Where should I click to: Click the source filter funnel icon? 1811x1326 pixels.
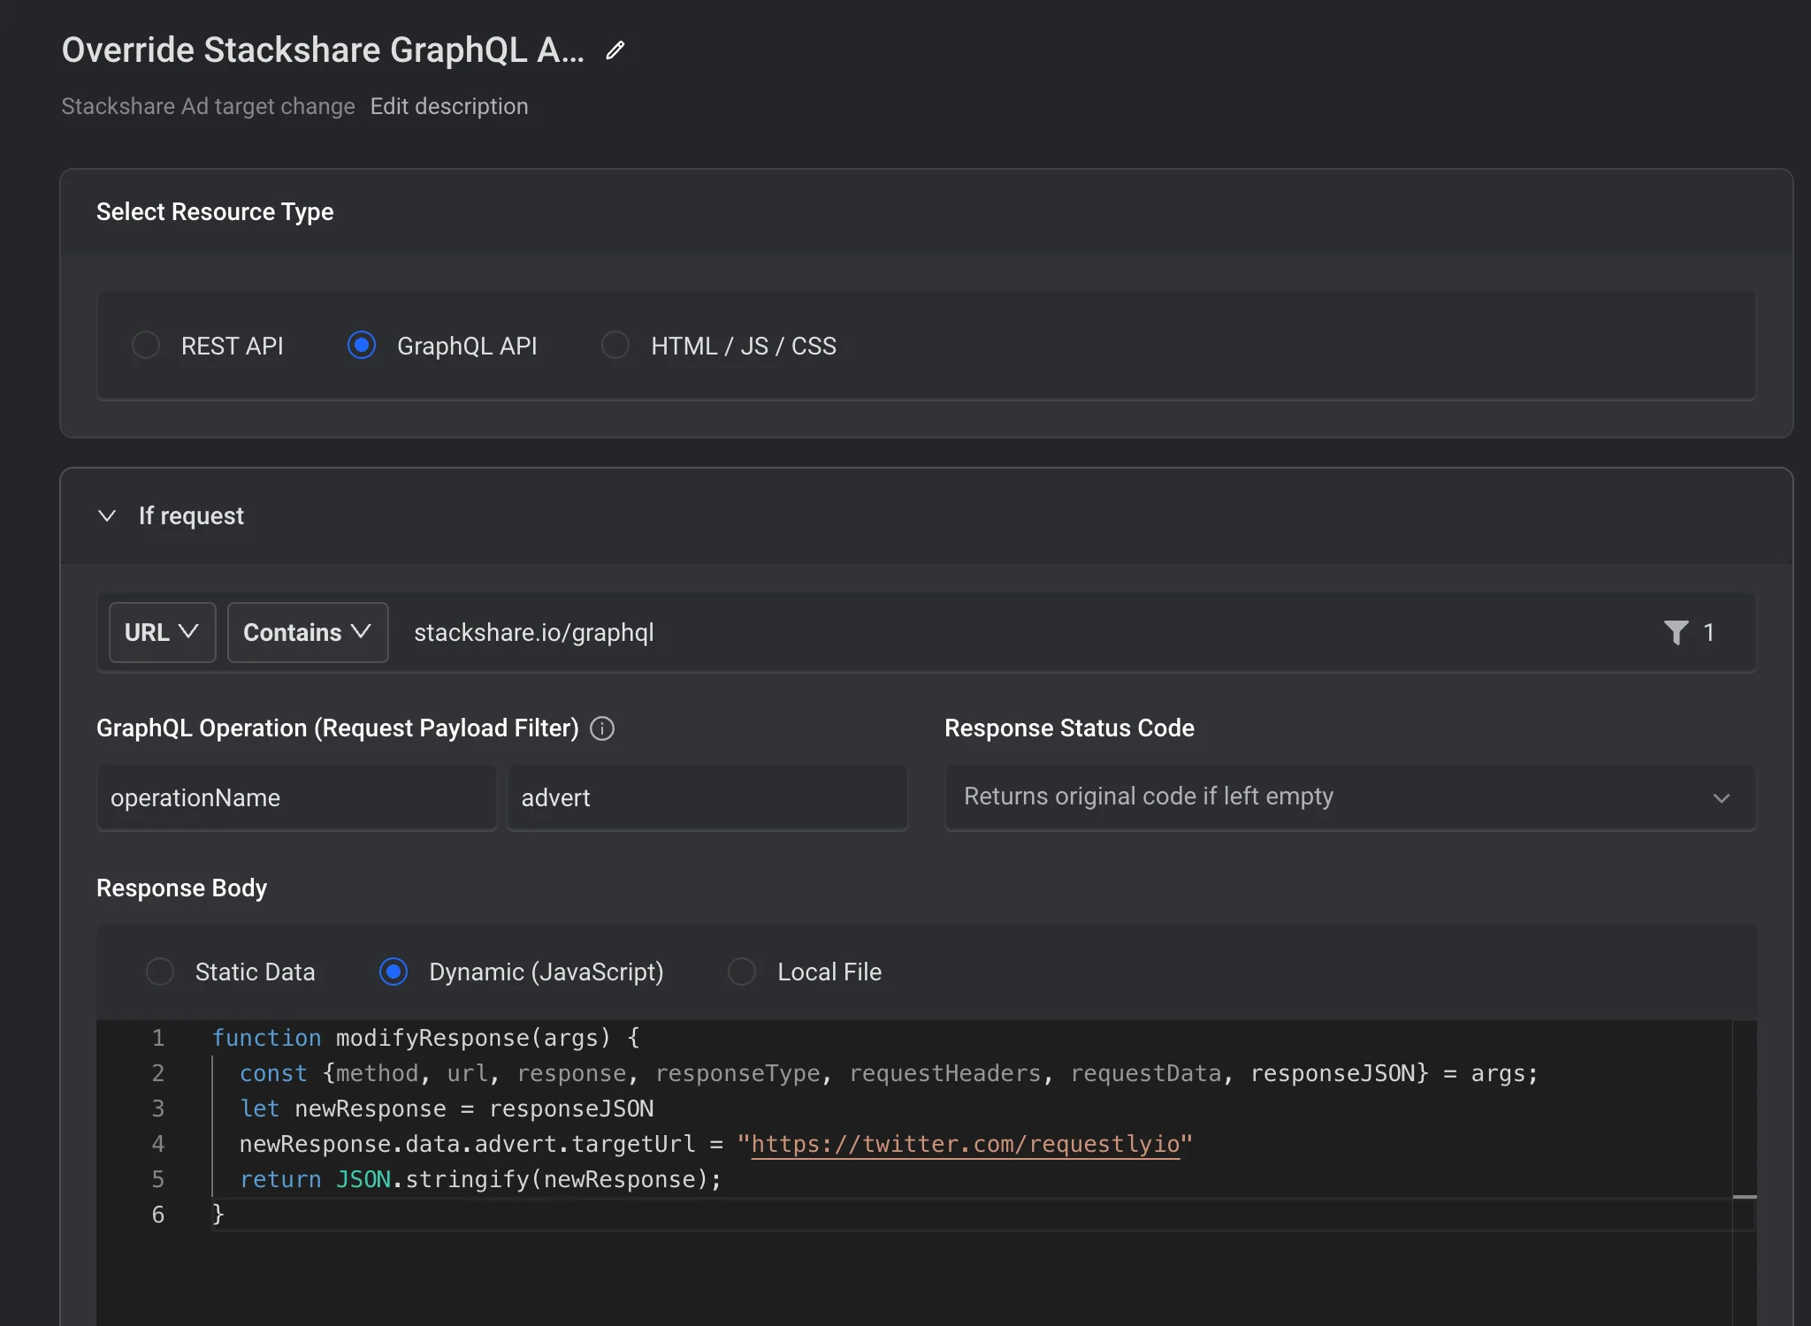coord(1676,632)
